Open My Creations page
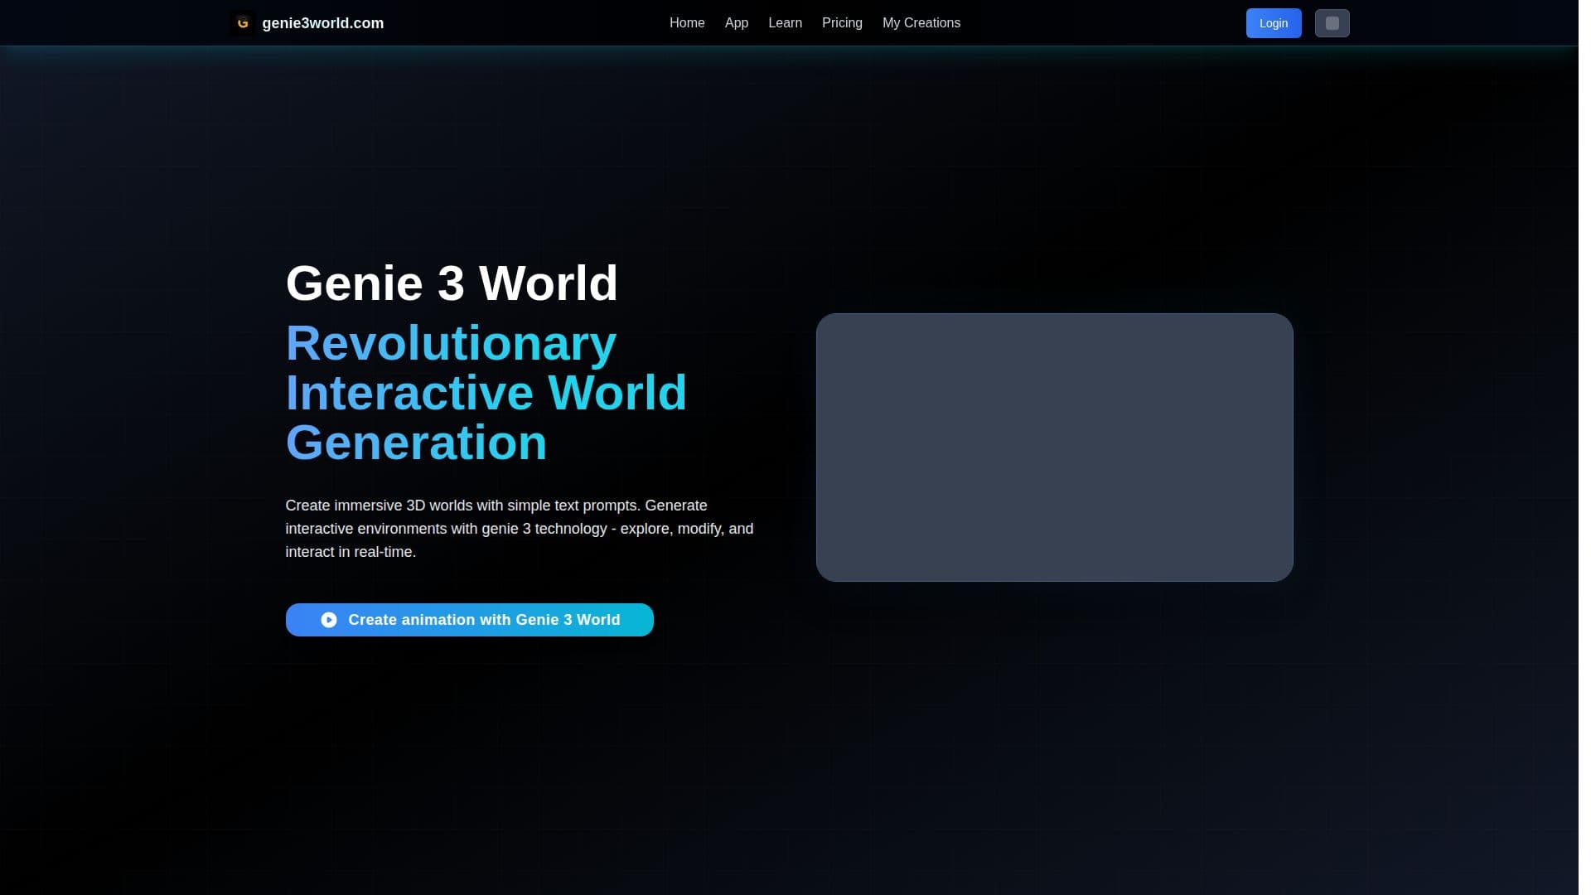The height and width of the screenshot is (895, 1591). tap(921, 23)
